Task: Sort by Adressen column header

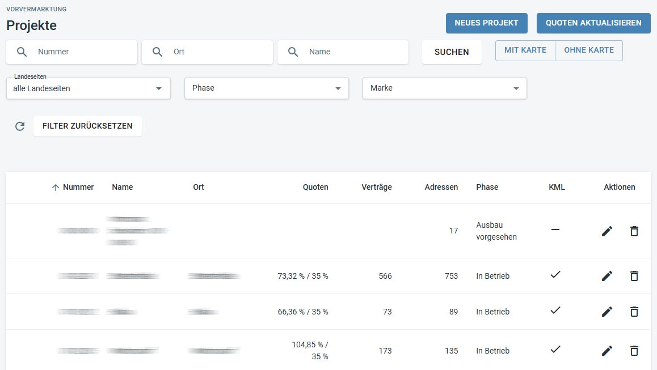Action: coord(441,187)
